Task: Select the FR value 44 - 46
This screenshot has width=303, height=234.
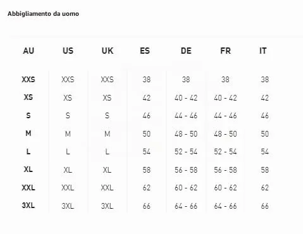Action: tap(225, 116)
